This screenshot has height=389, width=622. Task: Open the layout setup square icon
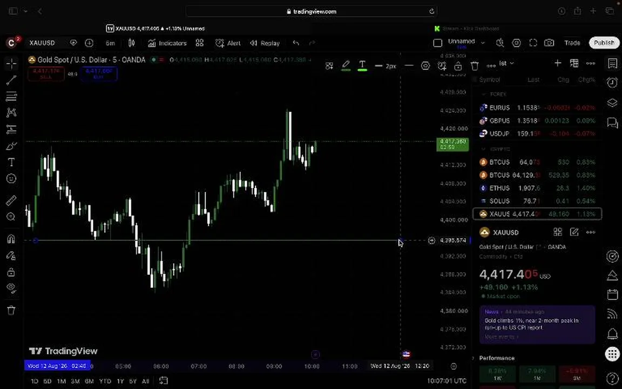(x=437, y=43)
